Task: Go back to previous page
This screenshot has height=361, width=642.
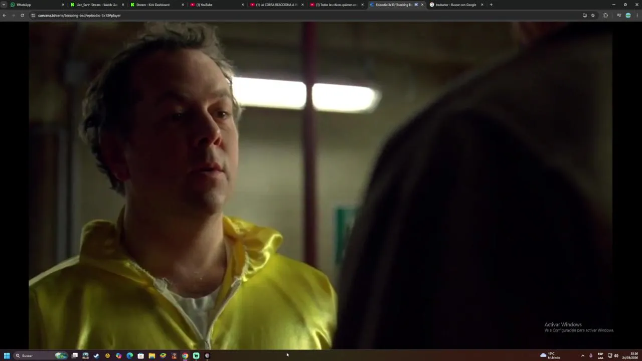Action: pyautogui.click(x=4, y=16)
